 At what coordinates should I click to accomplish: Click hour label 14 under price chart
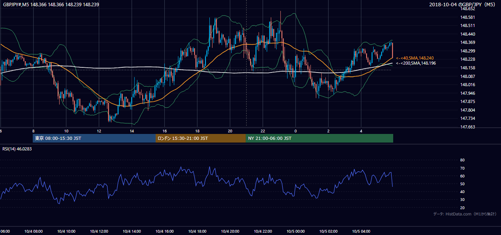(132, 131)
